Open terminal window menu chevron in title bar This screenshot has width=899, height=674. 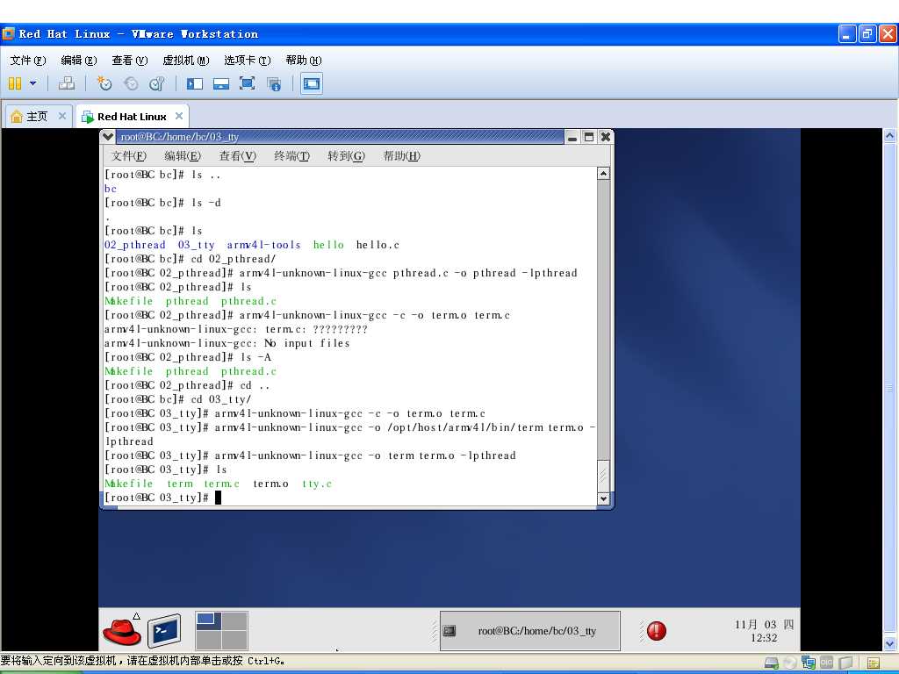108,136
